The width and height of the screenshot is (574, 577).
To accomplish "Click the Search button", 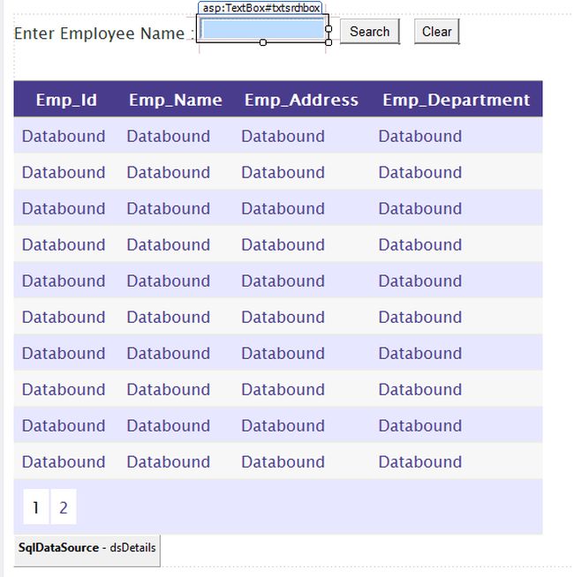I will [x=369, y=32].
